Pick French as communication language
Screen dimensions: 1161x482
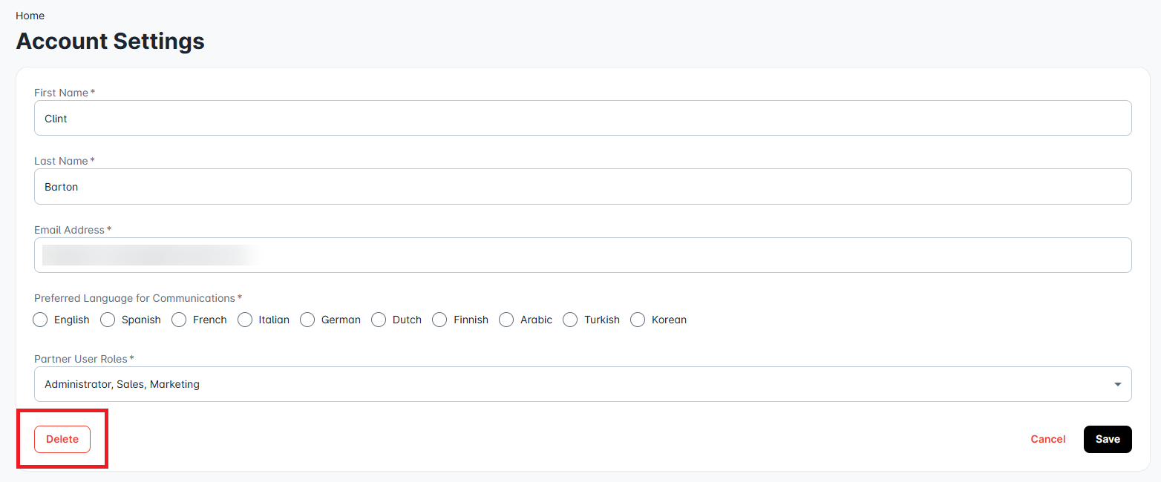(x=179, y=320)
